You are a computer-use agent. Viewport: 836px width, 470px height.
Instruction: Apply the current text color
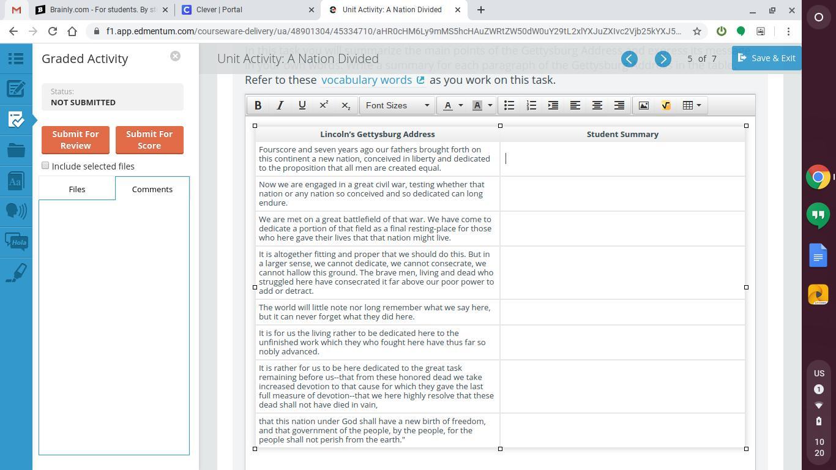[448, 105]
